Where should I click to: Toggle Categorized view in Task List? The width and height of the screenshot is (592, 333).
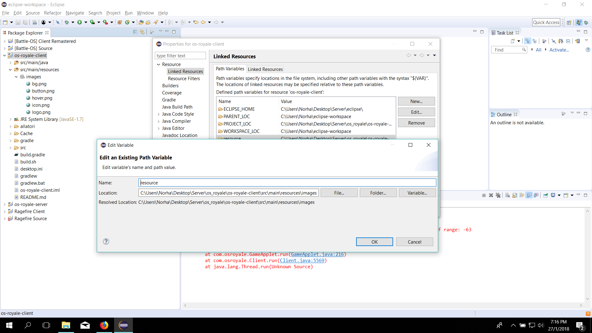(x=528, y=41)
